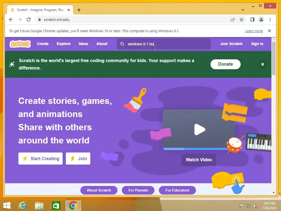
Task: Play the intro video
Action: 199,129
